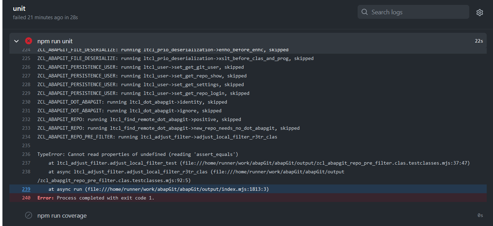Open the workflow log settings gear
Image resolution: width=493 pixels, height=226 pixels.
(x=479, y=12)
